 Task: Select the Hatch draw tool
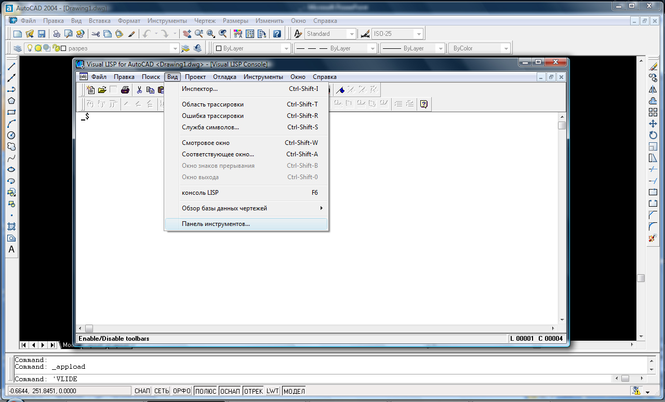11,226
